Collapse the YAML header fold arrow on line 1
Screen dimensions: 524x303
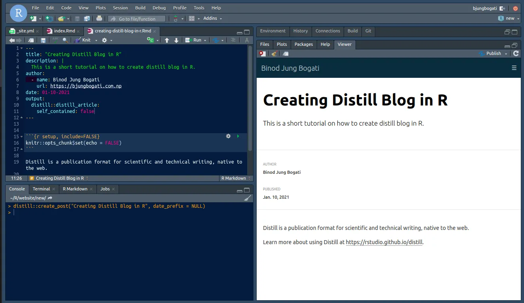21,48
